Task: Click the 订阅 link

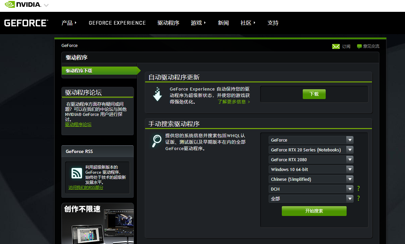Action: (346, 46)
